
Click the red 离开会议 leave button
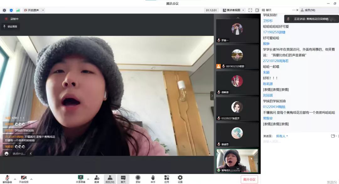click(x=250, y=179)
